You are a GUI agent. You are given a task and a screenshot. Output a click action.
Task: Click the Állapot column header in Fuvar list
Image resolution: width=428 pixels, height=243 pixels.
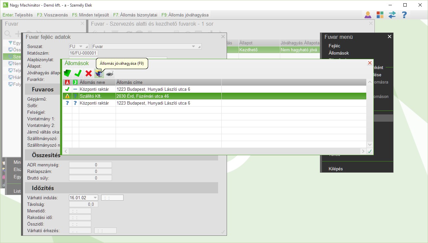pyautogui.click(x=259, y=43)
